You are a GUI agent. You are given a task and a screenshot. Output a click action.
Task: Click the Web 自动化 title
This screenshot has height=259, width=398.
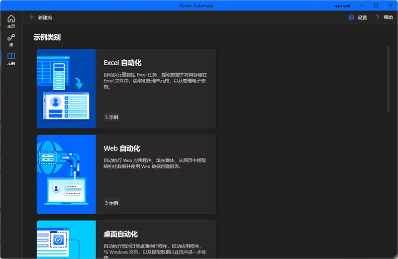(x=122, y=148)
